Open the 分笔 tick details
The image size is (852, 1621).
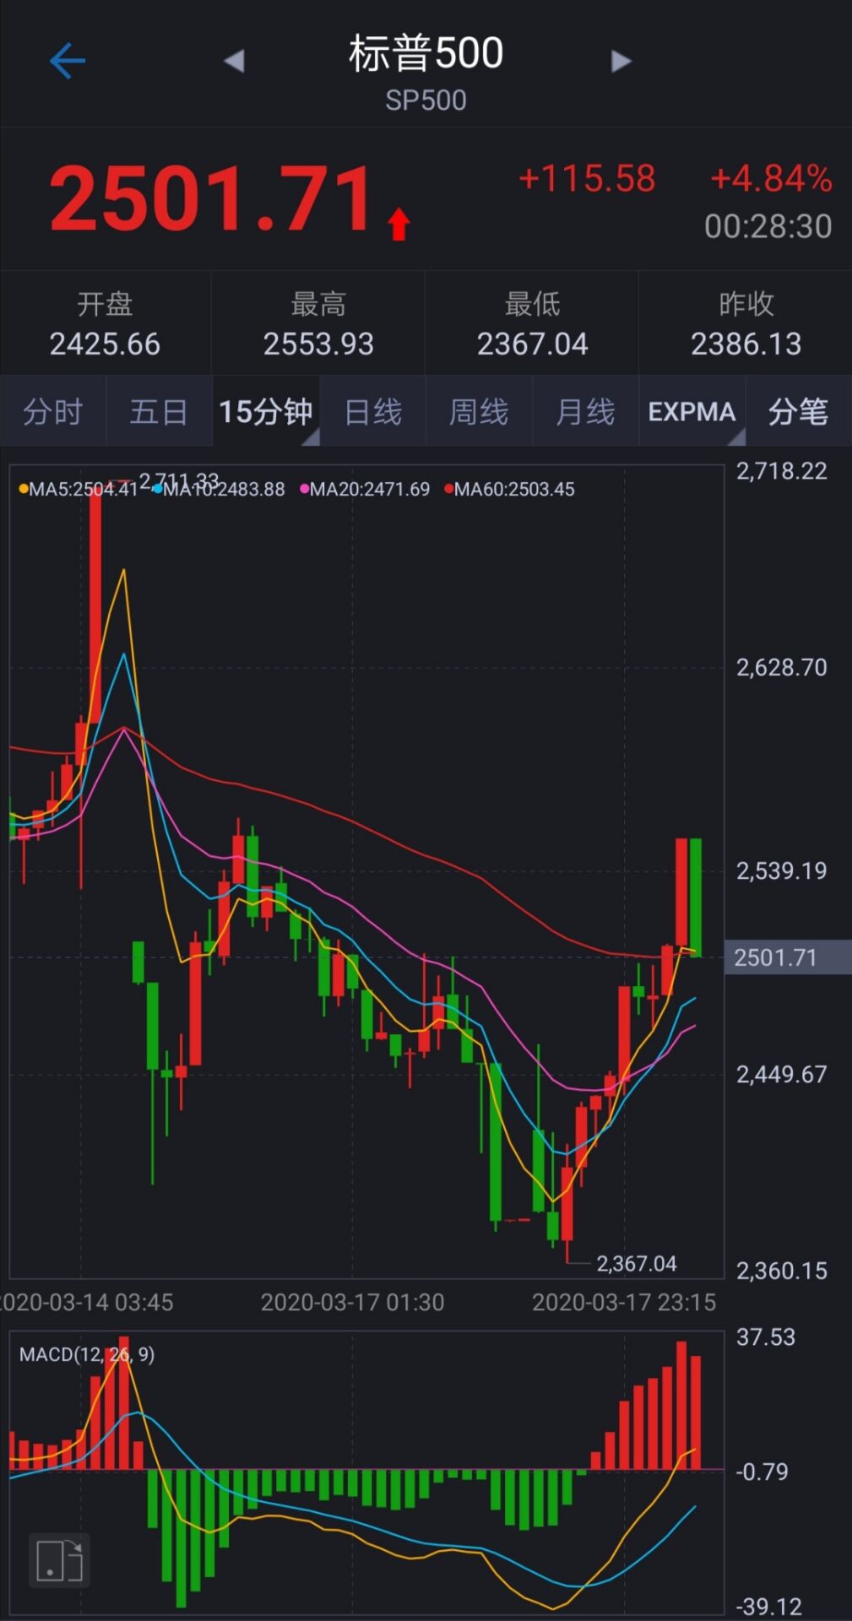click(x=799, y=411)
